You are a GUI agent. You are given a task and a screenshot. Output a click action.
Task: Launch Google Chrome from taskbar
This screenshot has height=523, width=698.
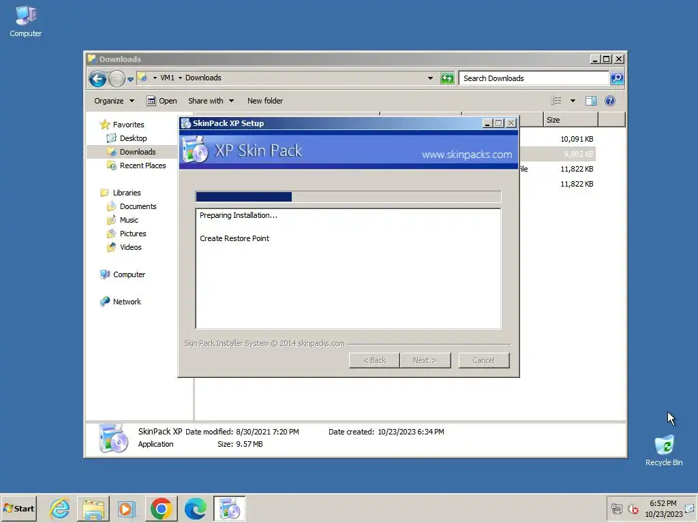tap(161, 508)
